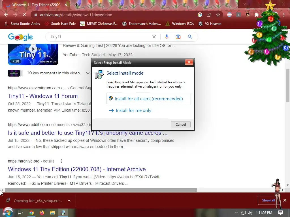Open Windows 11 Tiny Edition Internet Archive result
Image resolution: width=290 pixels, height=217 pixels.
point(77,169)
